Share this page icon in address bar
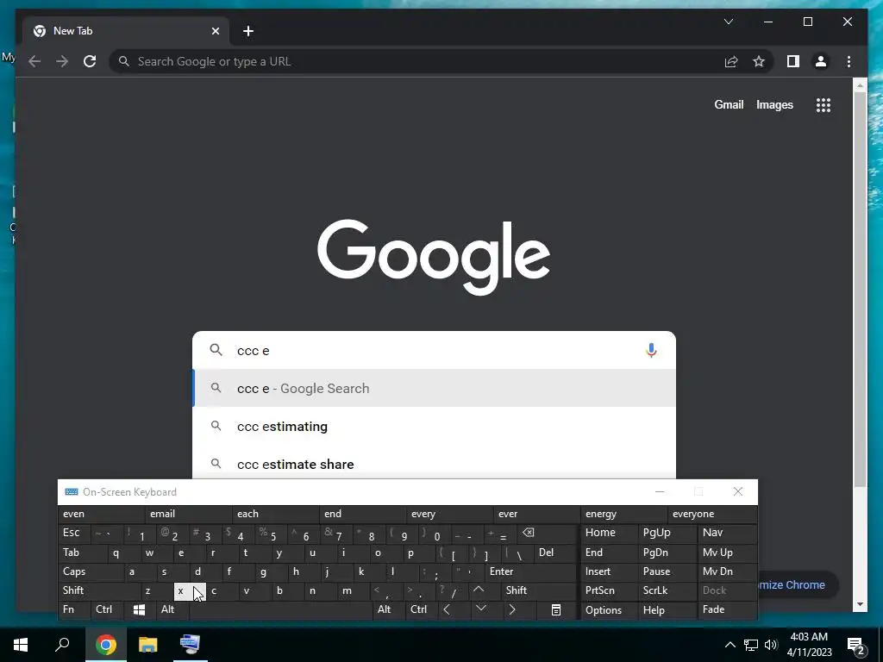This screenshot has height=662, width=883. pos(731,61)
